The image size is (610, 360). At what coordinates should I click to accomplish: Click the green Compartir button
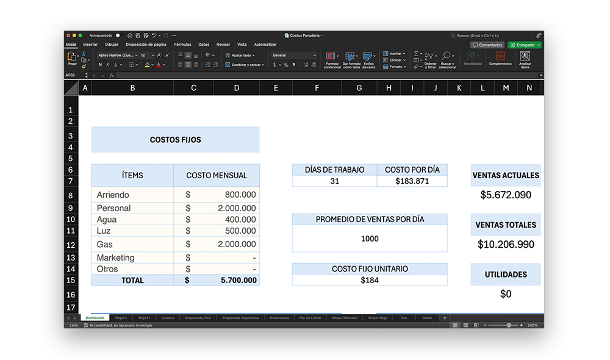click(525, 45)
